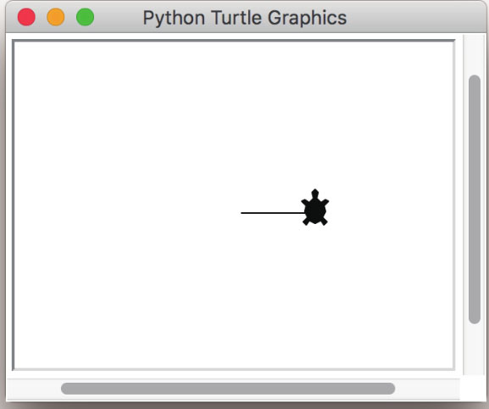Click empty corner where the scrollbars meet
Screen dimensions: 489x409
pos(473,388)
